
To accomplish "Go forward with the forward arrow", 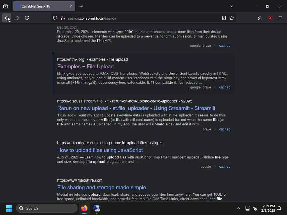I will coord(17,18).
